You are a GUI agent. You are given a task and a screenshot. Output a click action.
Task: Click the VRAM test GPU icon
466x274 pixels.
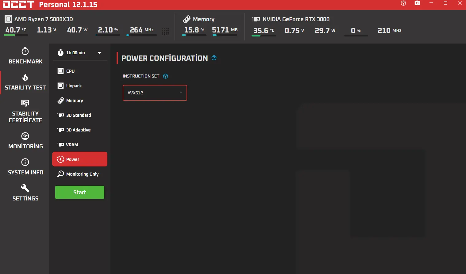coord(61,145)
